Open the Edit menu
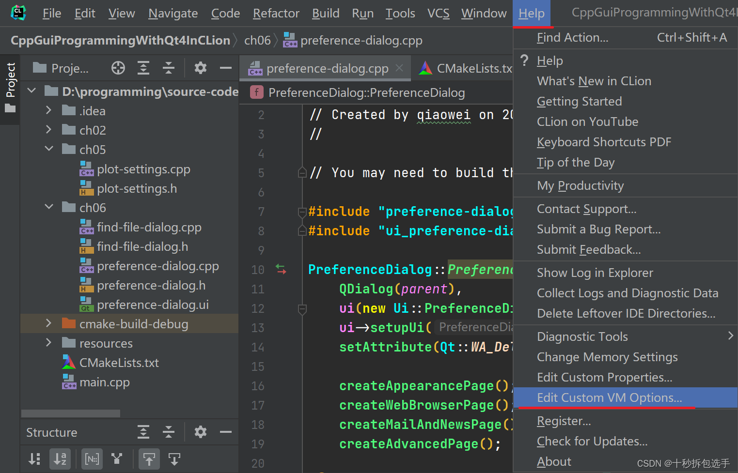Screen dimensions: 738x473 click(85, 13)
